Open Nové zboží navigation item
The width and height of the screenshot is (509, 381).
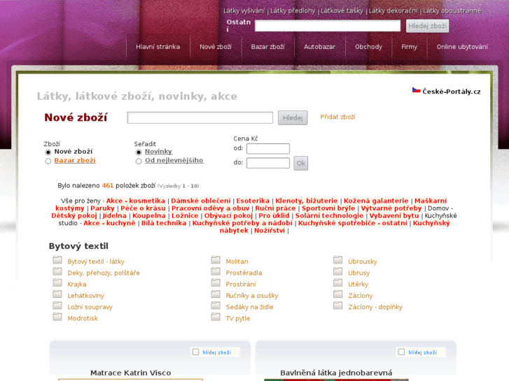click(216, 47)
